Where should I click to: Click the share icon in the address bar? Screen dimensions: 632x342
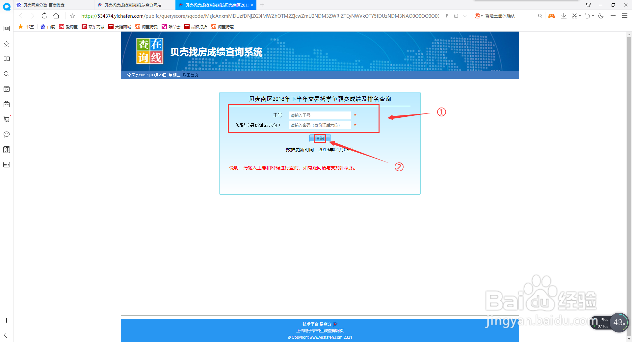click(x=456, y=16)
